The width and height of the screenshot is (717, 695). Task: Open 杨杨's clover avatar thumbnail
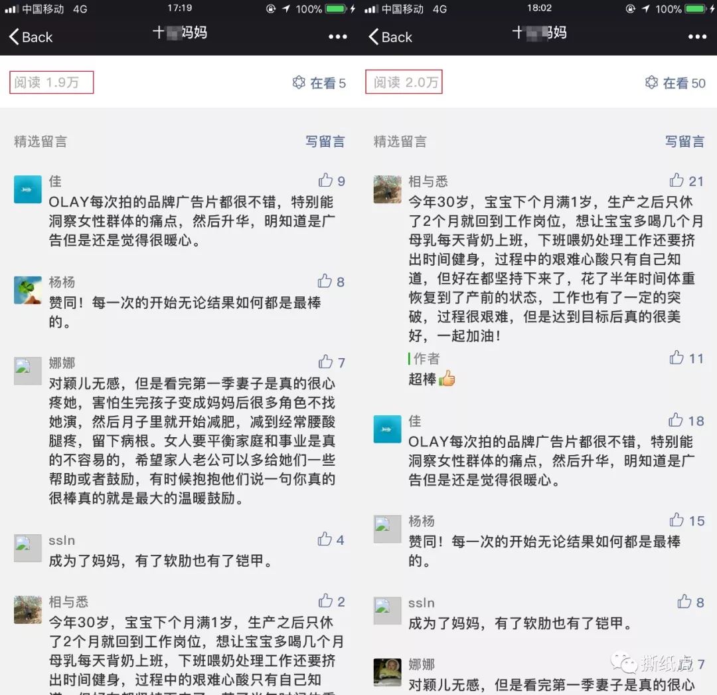coord(27,290)
